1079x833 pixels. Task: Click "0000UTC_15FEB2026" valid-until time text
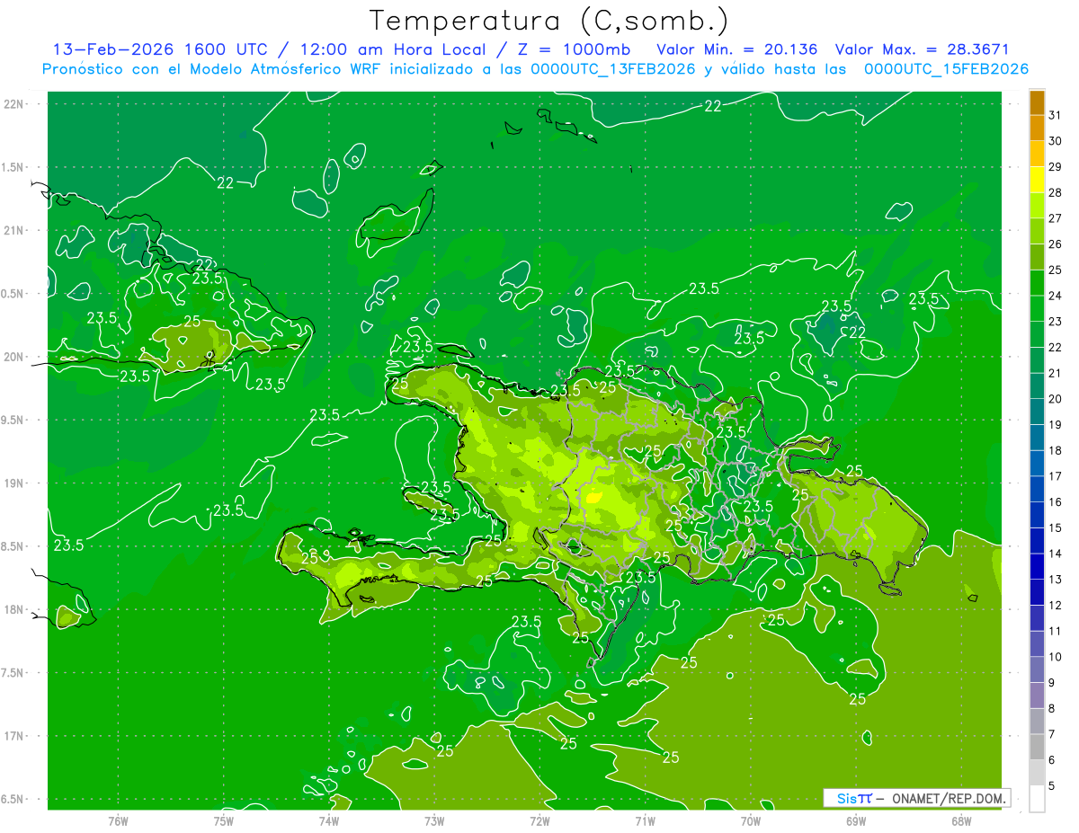click(946, 69)
